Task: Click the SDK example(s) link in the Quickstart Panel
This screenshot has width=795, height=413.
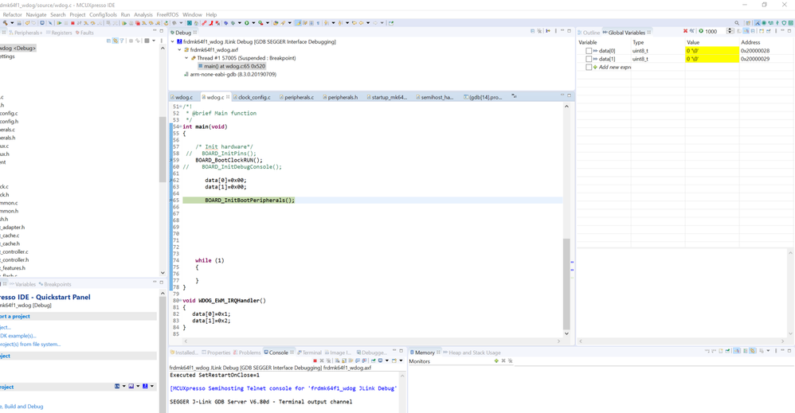Action: pyautogui.click(x=18, y=336)
